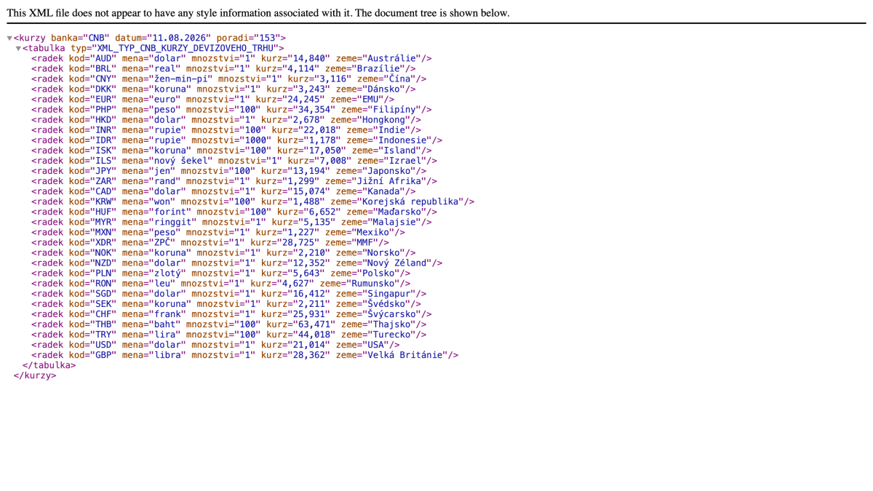Viewport: 873px width, 491px height.
Task: Select the ILS Izrael row
Action: click(x=234, y=160)
